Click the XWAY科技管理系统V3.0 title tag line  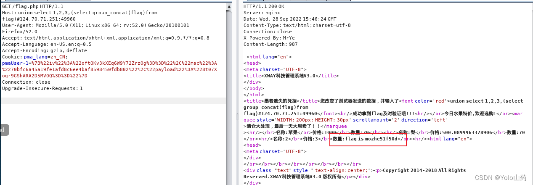point(291,76)
